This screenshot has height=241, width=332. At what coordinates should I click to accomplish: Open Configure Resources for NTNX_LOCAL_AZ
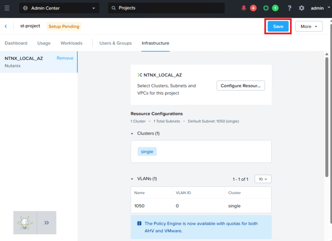(x=241, y=86)
